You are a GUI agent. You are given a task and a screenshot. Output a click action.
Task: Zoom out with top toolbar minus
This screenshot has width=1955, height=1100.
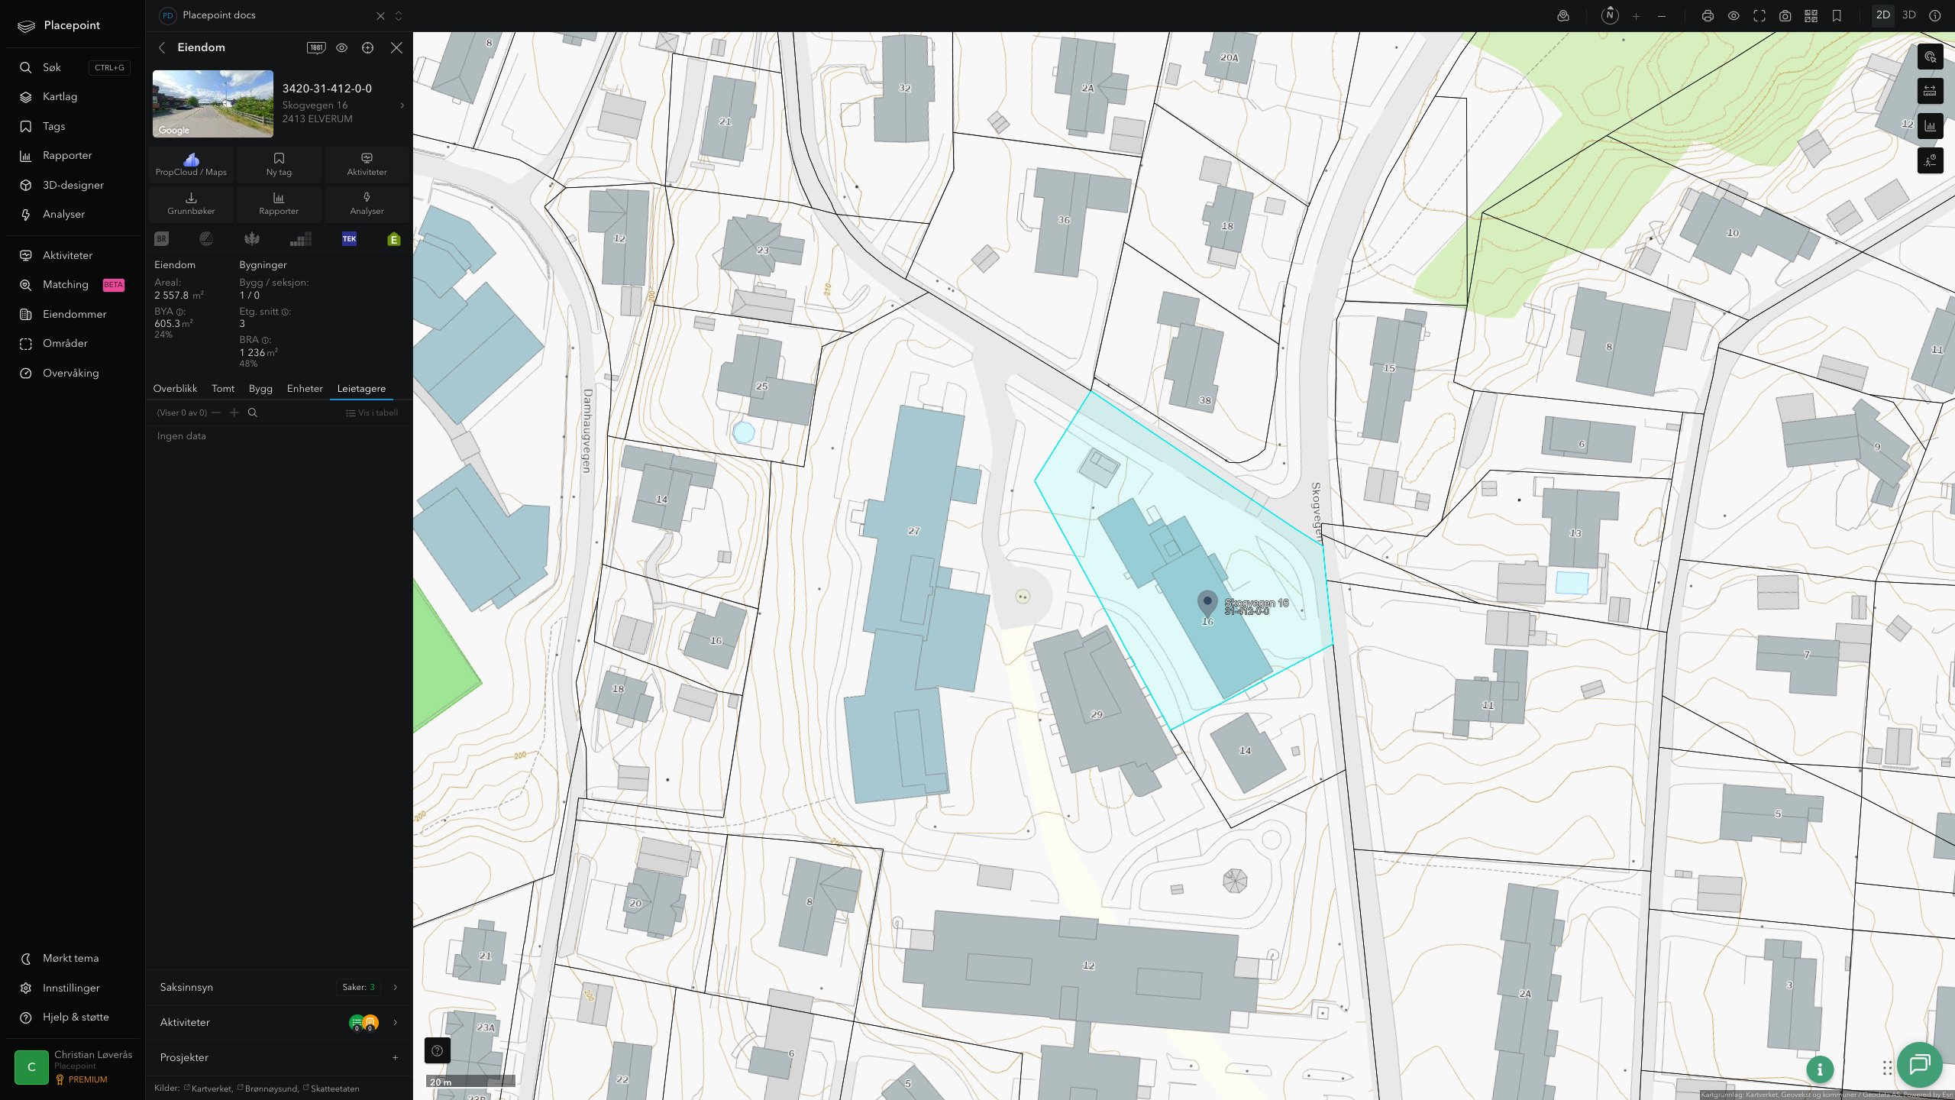[x=1662, y=15]
